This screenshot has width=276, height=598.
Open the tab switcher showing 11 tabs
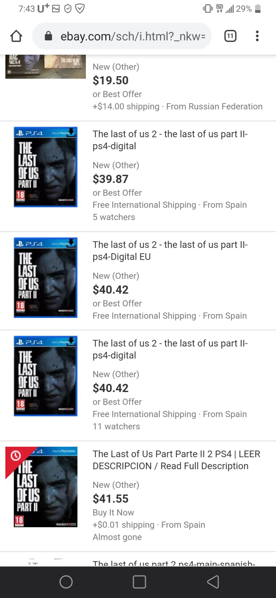pyautogui.click(x=230, y=36)
